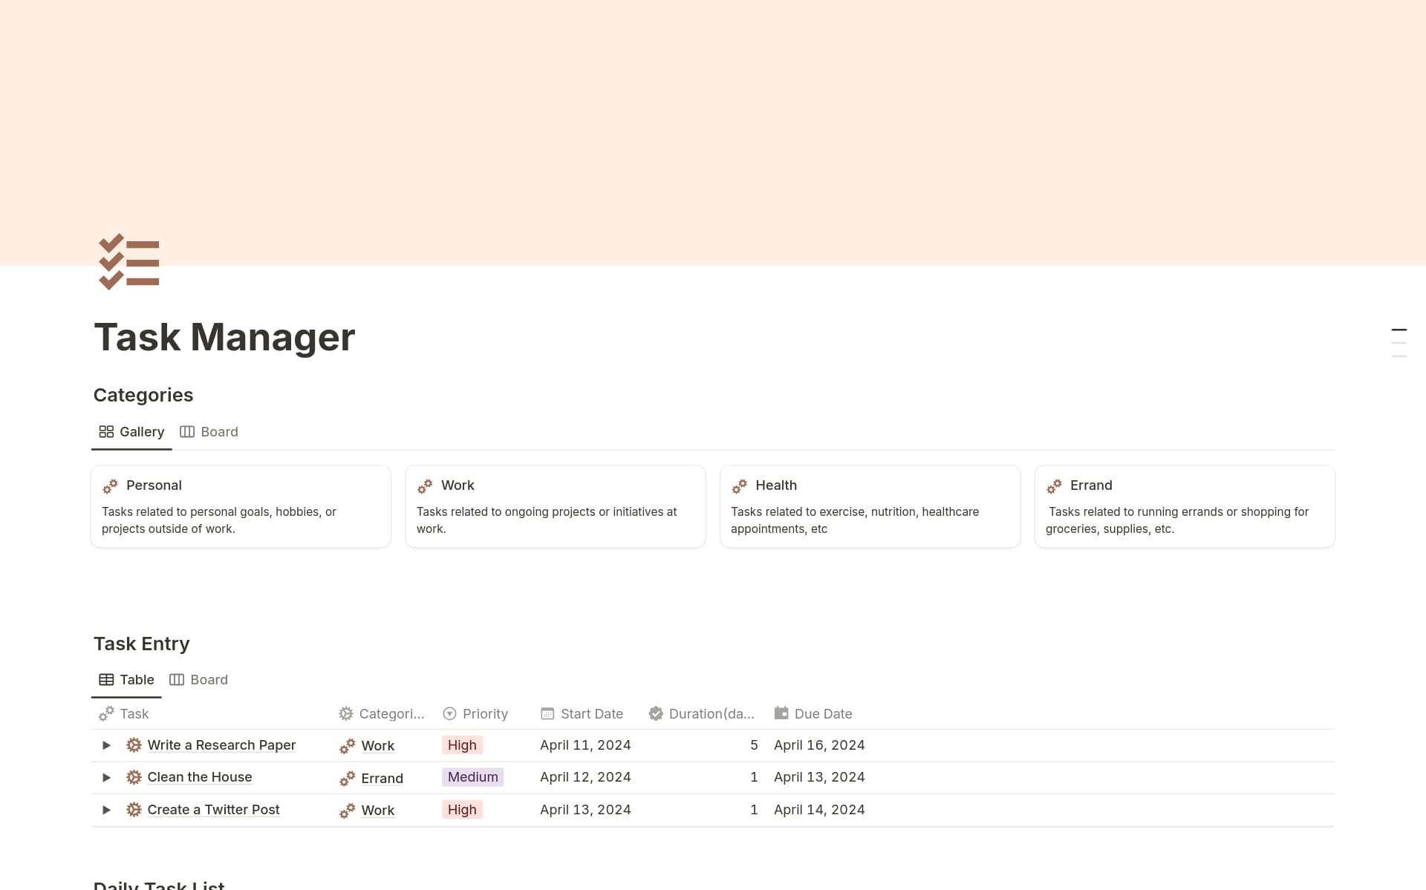1426x890 pixels.
Task: Click the gear icon on the Errand tag for Clean the House
Action: [x=348, y=779]
